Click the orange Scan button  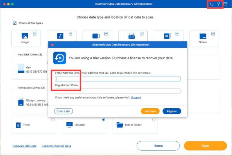click(x=205, y=146)
